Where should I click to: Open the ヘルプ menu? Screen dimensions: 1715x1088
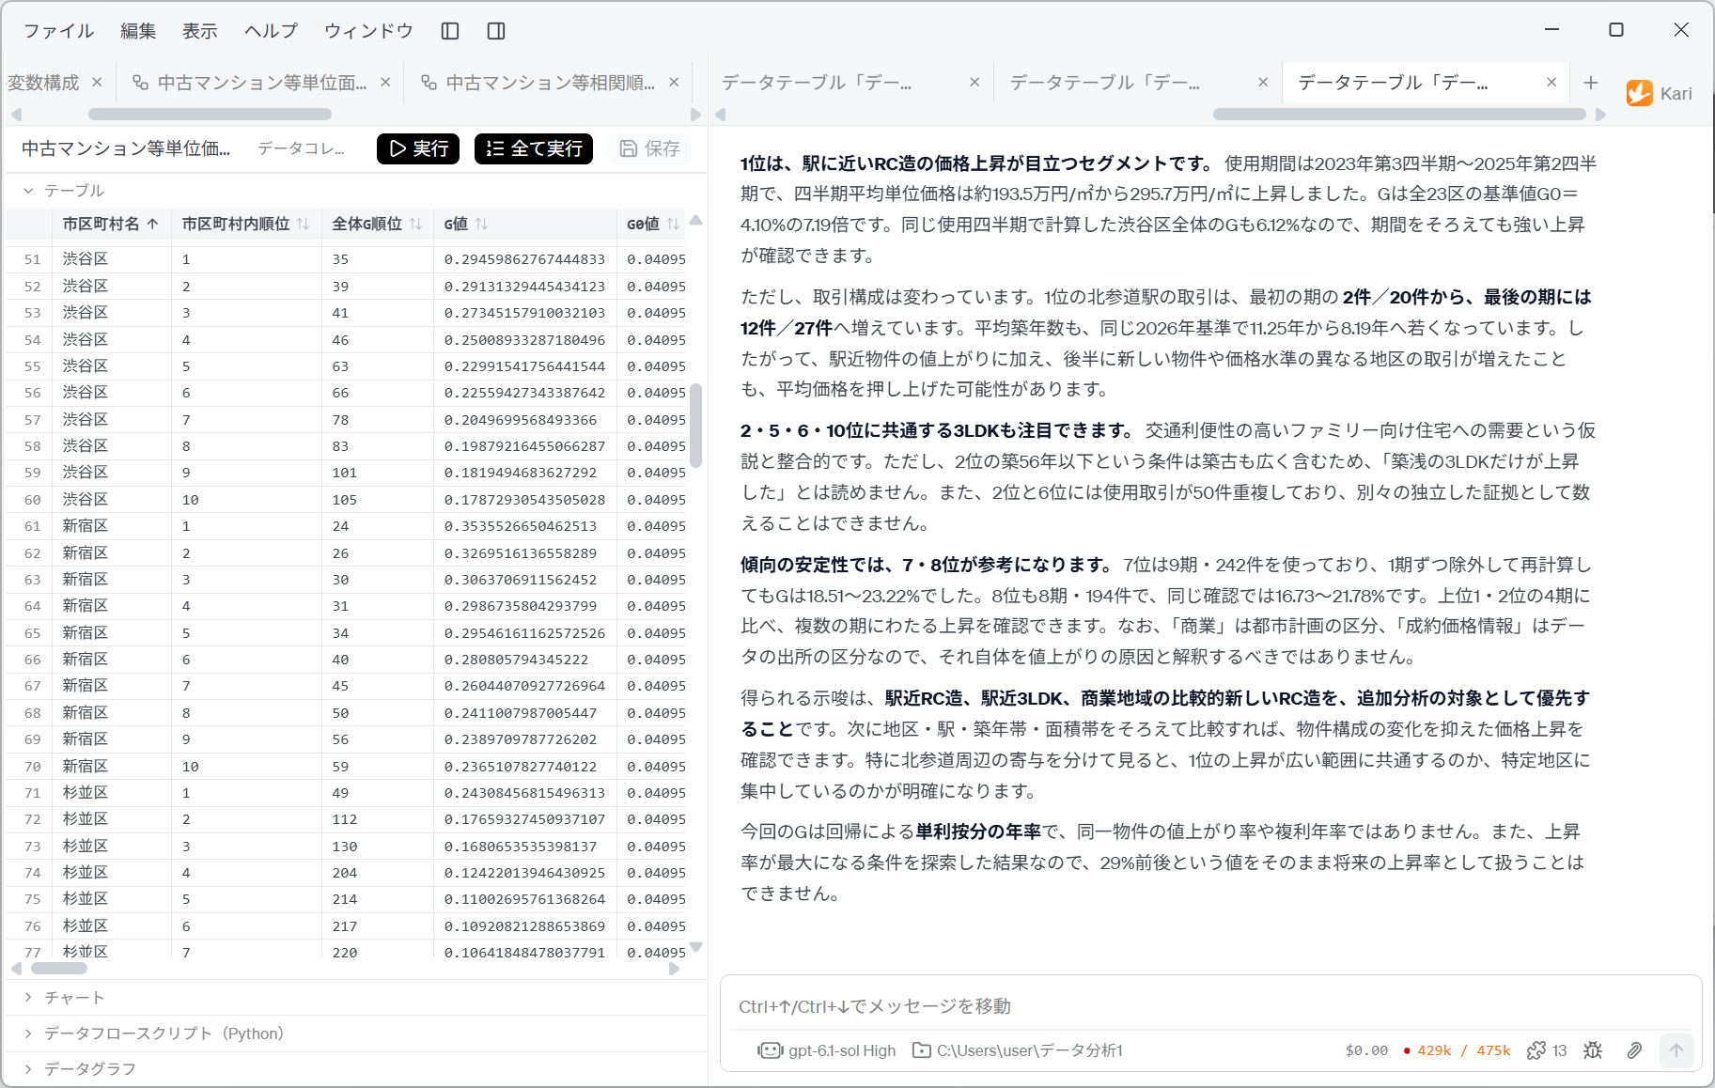coord(271,31)
